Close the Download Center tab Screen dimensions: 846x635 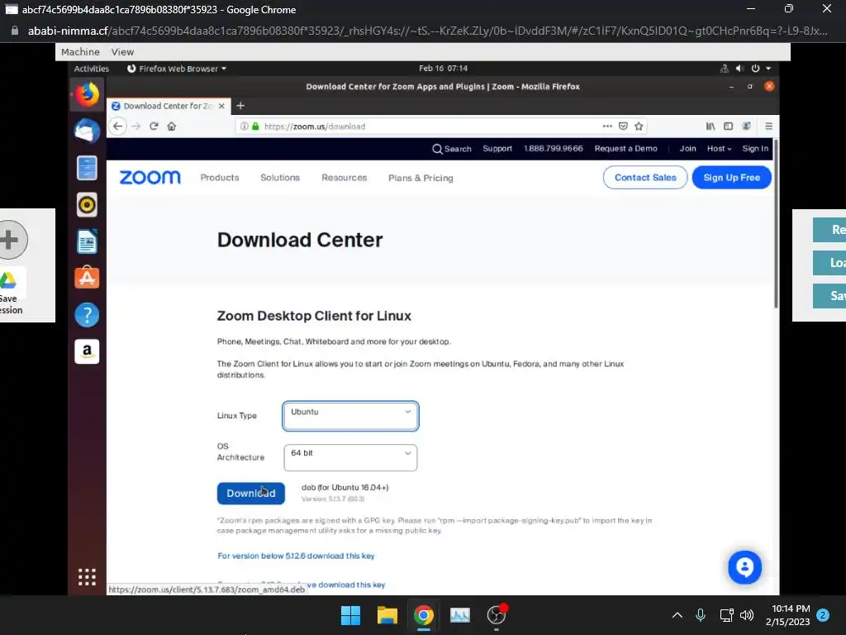(x=221, y=106)
